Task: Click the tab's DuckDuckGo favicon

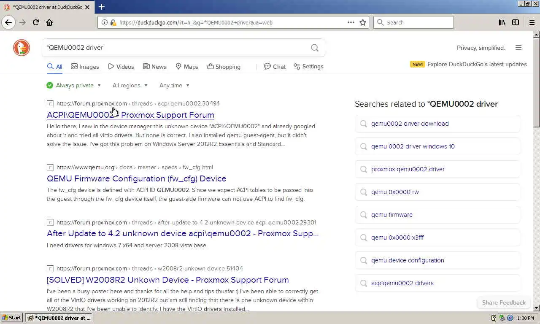Action: click(x=7, y=7)
